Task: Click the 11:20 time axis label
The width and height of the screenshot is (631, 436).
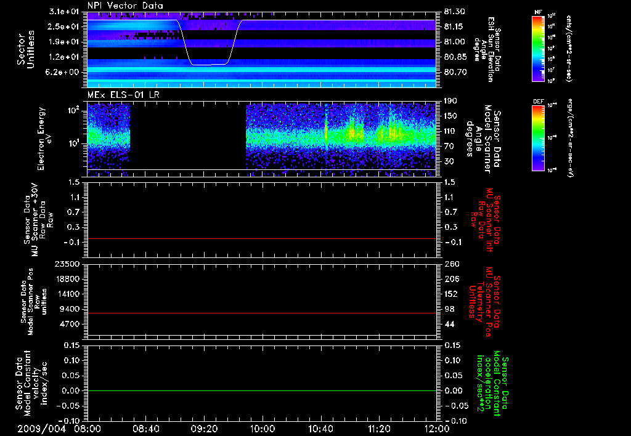Action: (379, 429)
